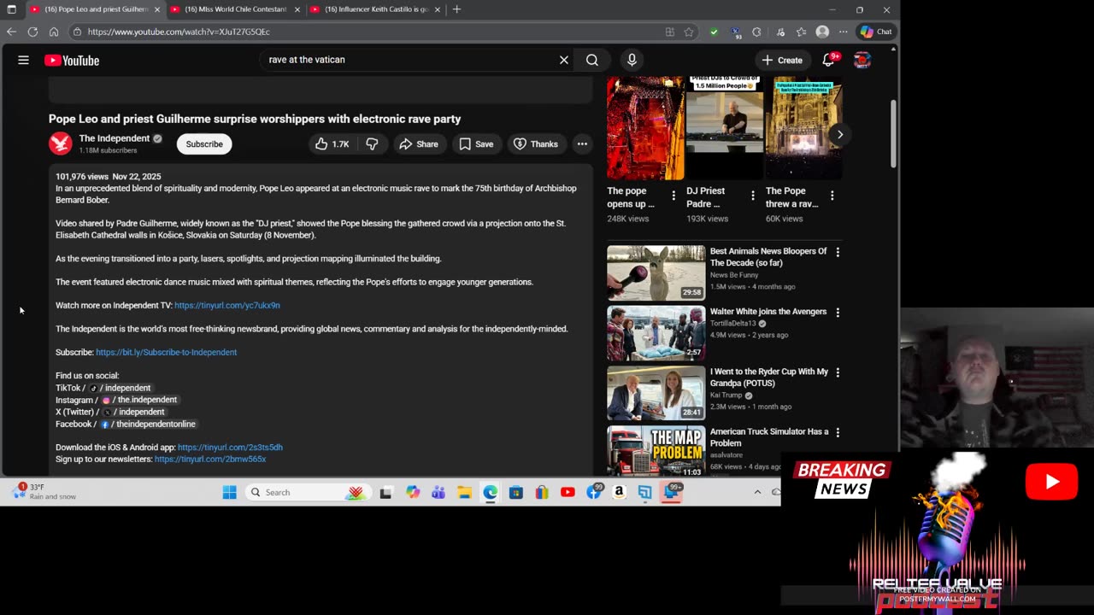1094x615 pixels.
Task: Click the Windows taskbar search box
Action: point(307,492)
